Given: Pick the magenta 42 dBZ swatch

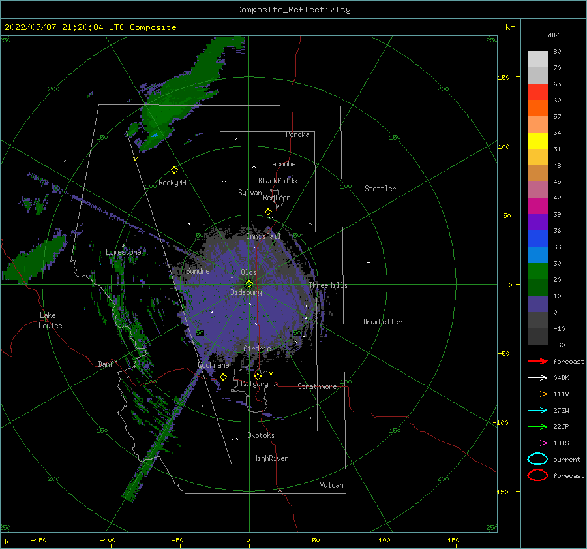Looking at the screenshot, I should (x=537, y=206).
